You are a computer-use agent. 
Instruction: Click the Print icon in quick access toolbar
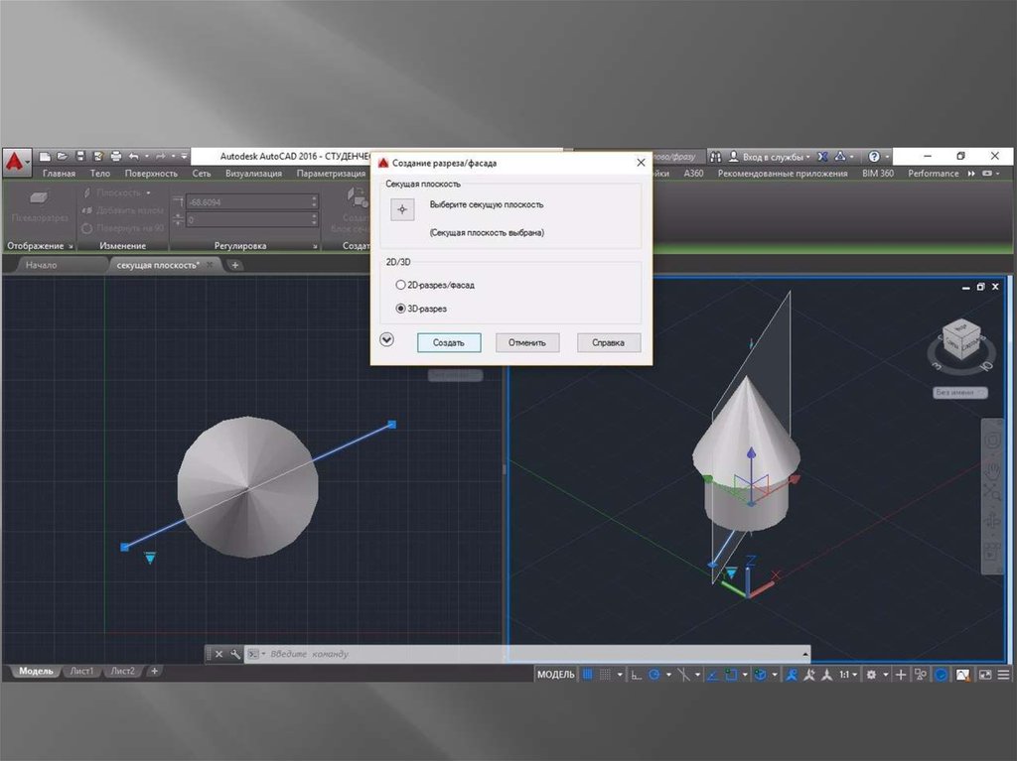tap(115, 157)
